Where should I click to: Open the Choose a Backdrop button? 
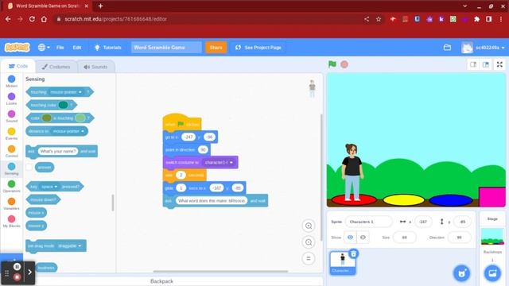pos(492,273)
